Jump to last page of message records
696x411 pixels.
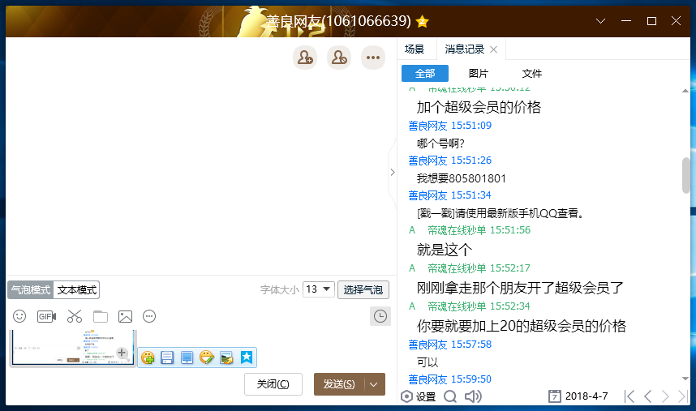click(683, 396)
